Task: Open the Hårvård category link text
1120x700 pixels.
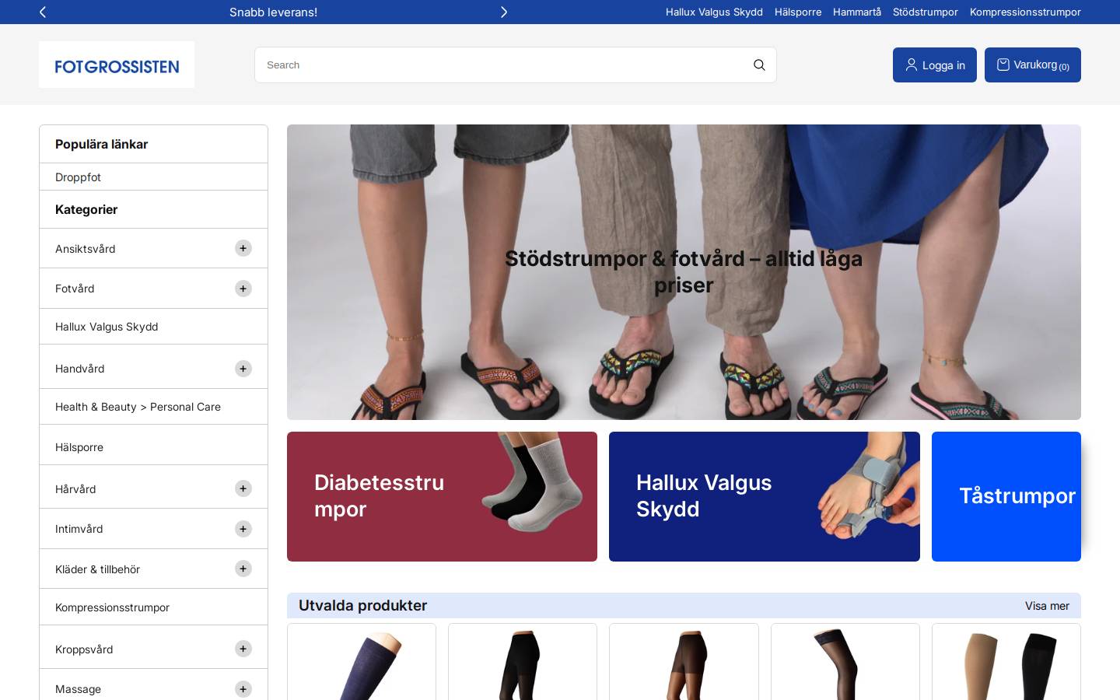Action: coord(75,489)
